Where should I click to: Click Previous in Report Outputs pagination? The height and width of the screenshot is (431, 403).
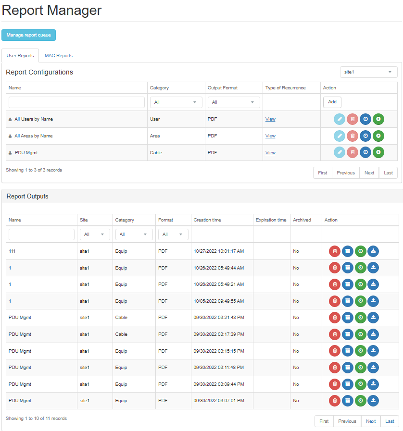[347, 421]
